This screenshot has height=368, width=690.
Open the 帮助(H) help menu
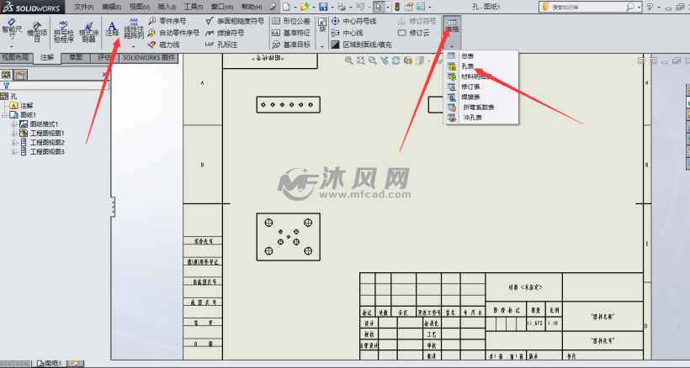pos(252,7)
